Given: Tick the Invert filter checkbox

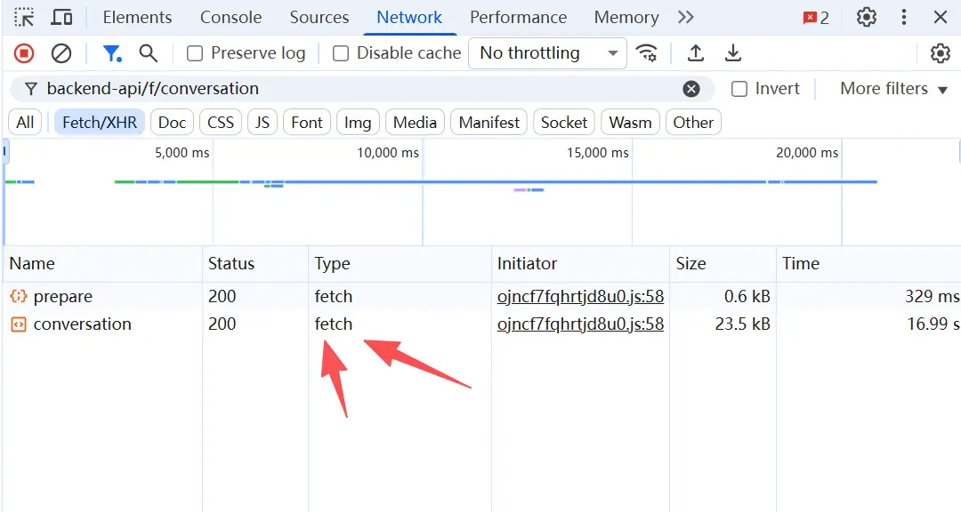Looking at the screenshot, I should pos(739,89).
